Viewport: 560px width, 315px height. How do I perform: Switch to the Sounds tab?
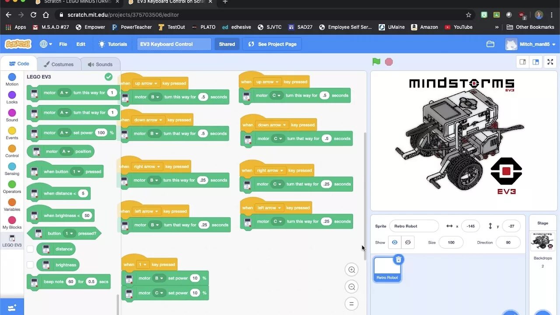(x=100, y=64)
